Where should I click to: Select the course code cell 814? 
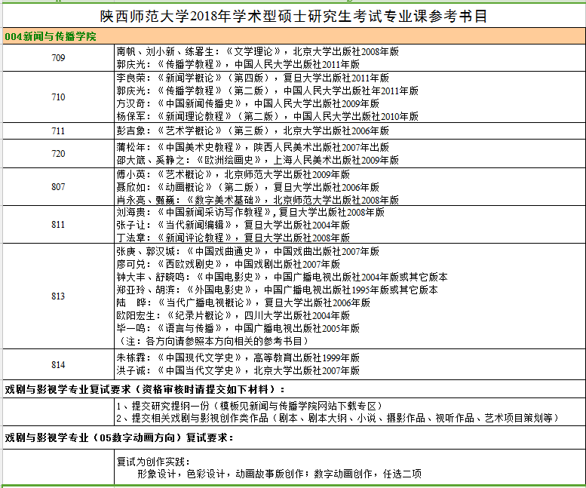(x=58, y=364)
